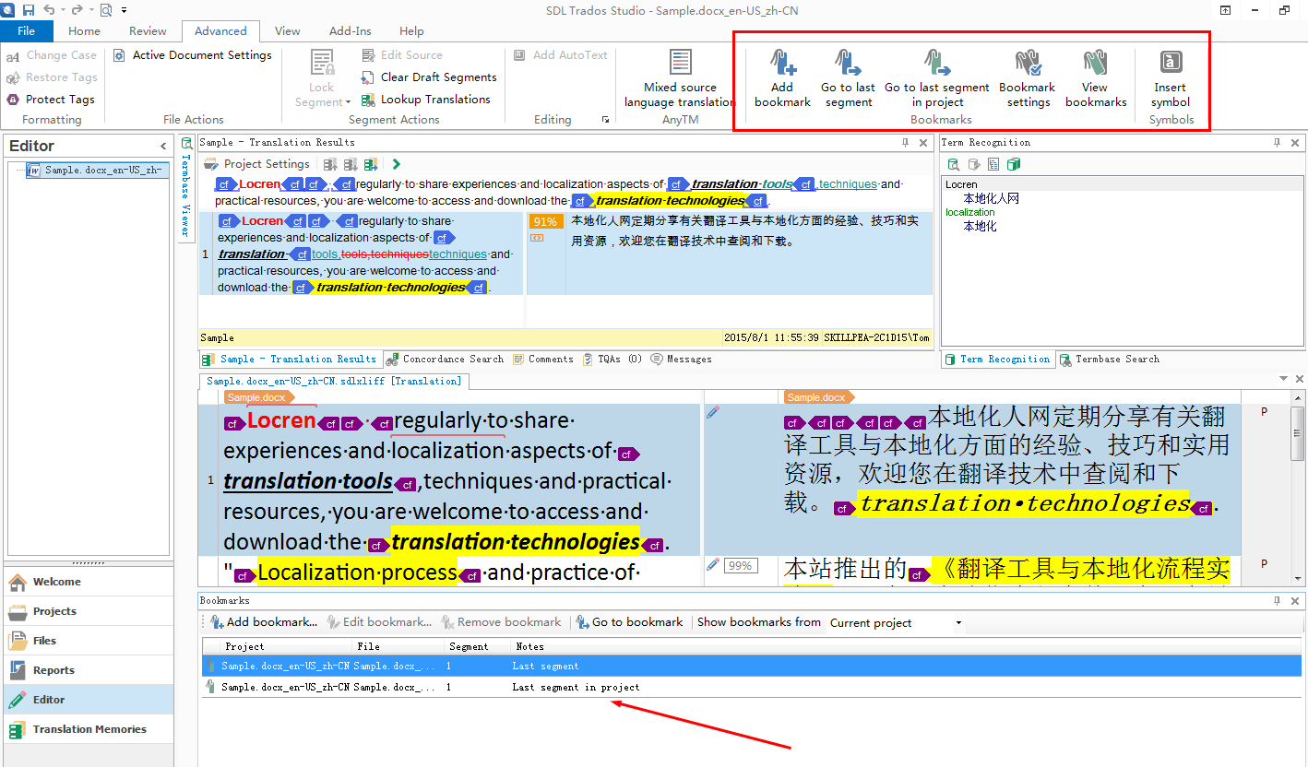Click the green termbase icon in Term Recognition toolbar
The height and width of the screenshot is (767, 1308).
(x=1014, y=164)
